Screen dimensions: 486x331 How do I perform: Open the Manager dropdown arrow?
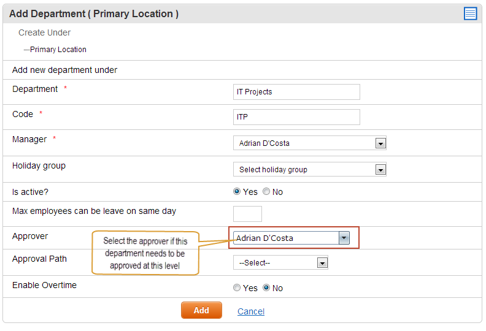coord(380,143)
